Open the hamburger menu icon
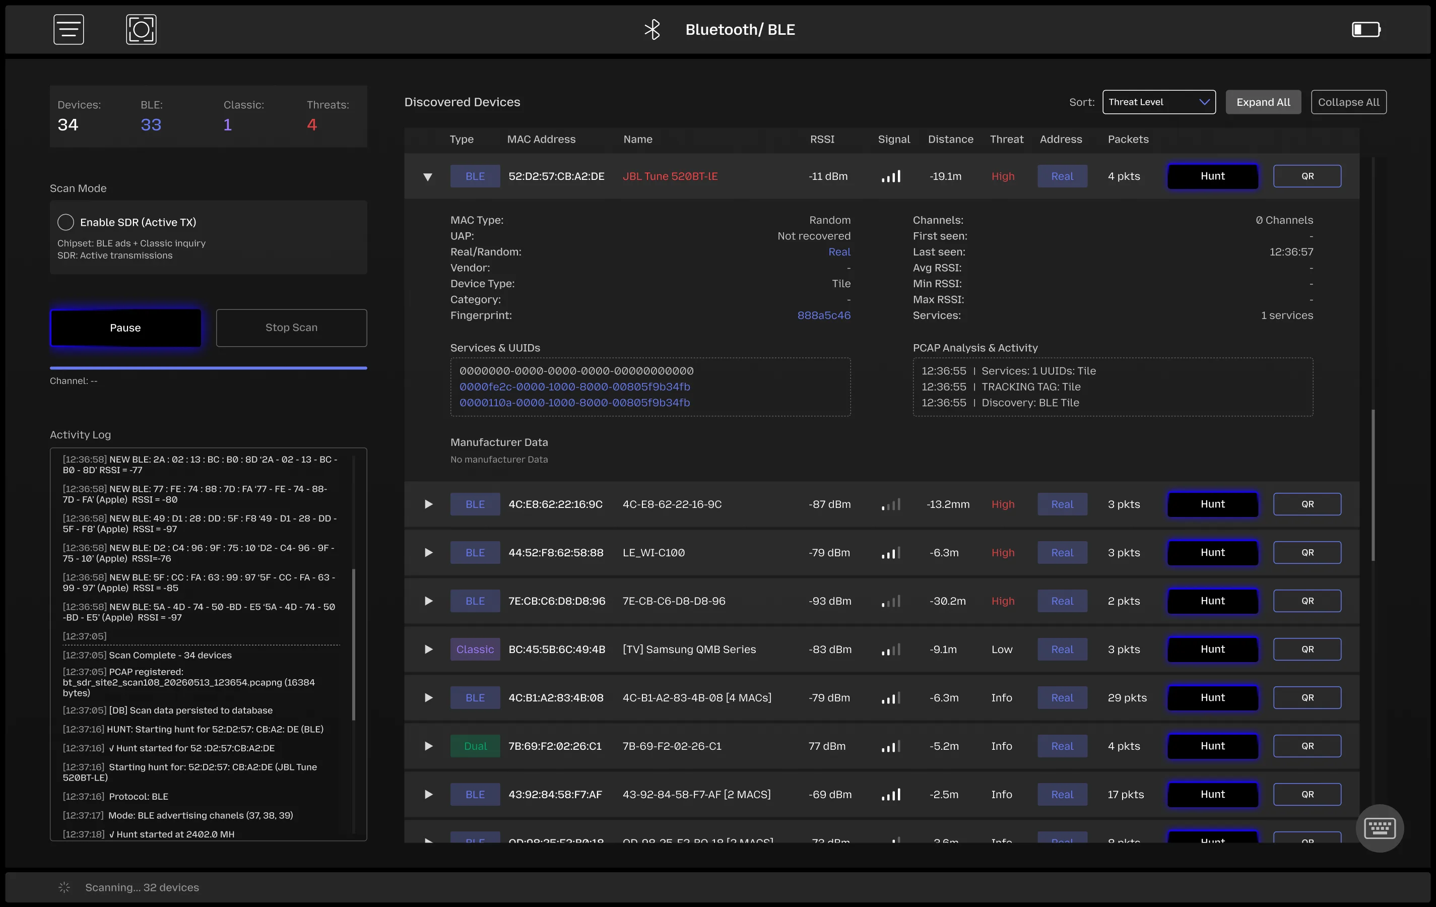1436x907 pixels. [69, 29]
